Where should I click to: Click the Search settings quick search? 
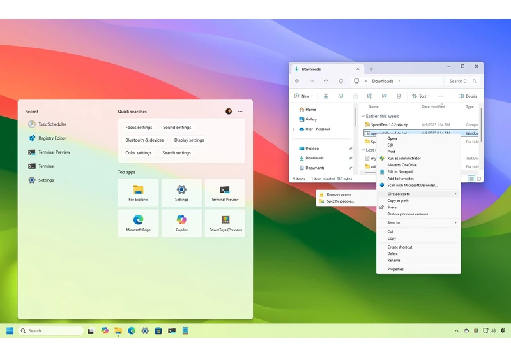point(177,153)
